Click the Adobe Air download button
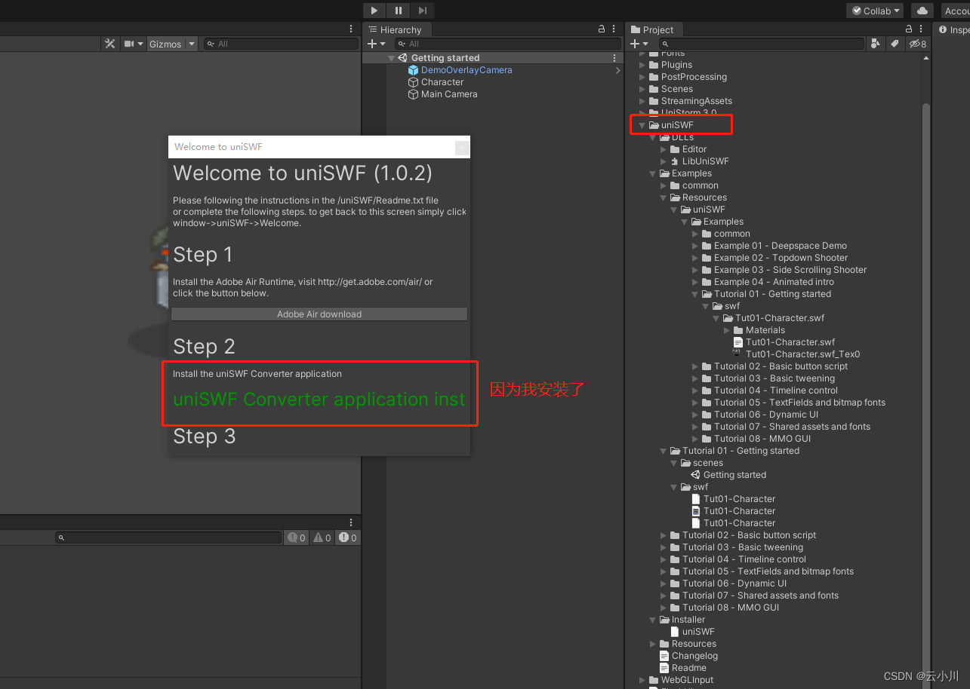This screenshot has height=689, width=970. pyautogui.click(x=319, y=314)
